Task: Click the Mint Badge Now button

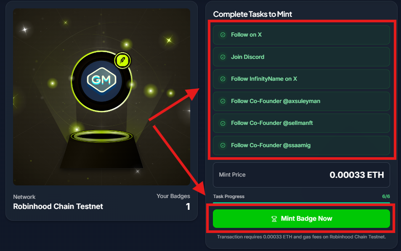Action: (x=301, y=219)
